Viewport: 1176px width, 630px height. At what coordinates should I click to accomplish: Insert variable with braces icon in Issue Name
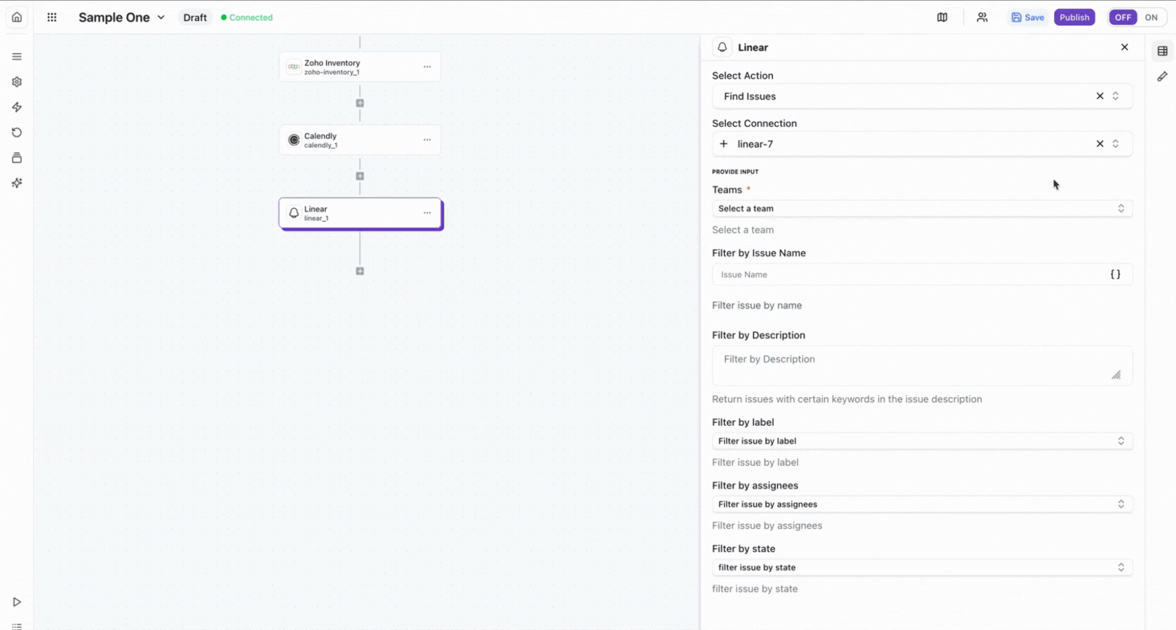pyautogui.click(x=1115, y=274)
